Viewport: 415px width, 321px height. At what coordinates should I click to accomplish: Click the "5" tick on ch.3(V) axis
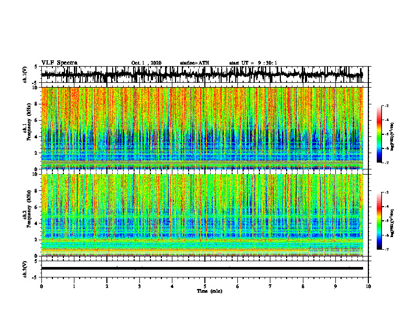[x=36, y=261]
